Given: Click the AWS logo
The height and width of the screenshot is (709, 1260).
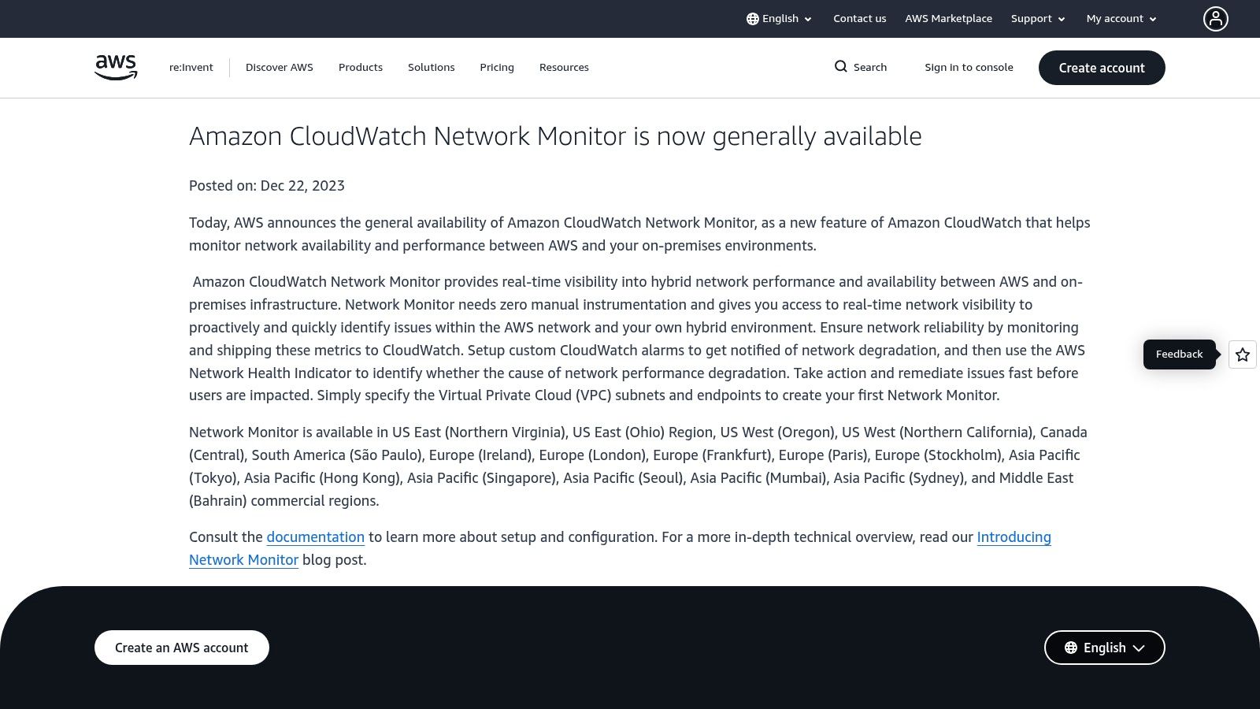Looking at the screenshot, I should point(115,66).
